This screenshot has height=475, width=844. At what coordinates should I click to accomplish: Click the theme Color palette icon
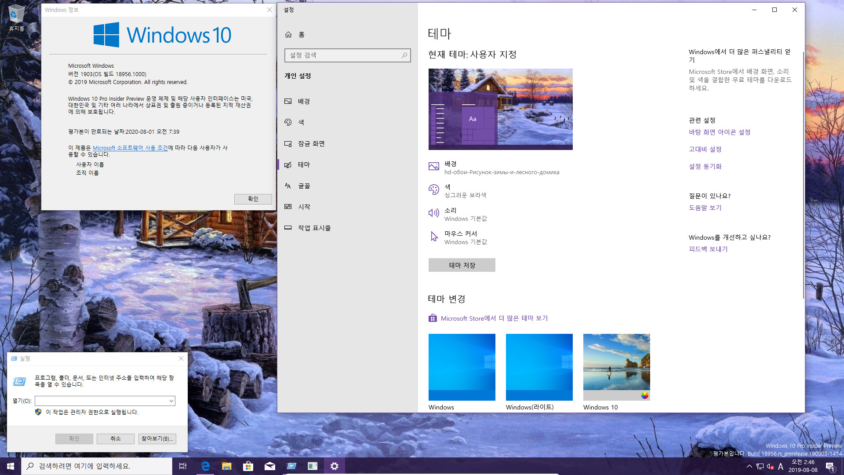434,190
